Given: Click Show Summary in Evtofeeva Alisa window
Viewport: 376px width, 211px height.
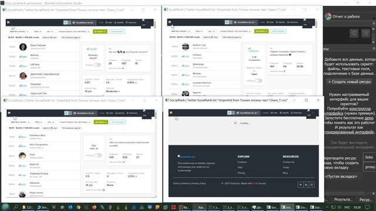Looking at the screenshot, I should point(117,122).
